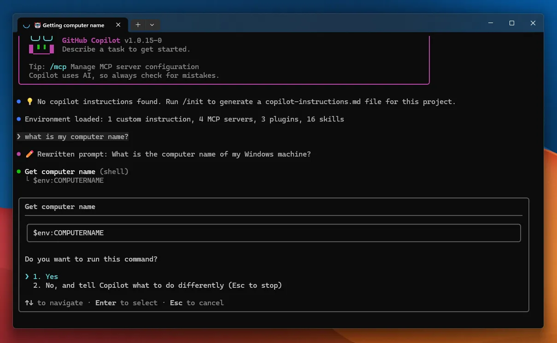This screenshot has width=557, height=343.
Task: Select the "1. Yes" option
Action: click(47, 276)
